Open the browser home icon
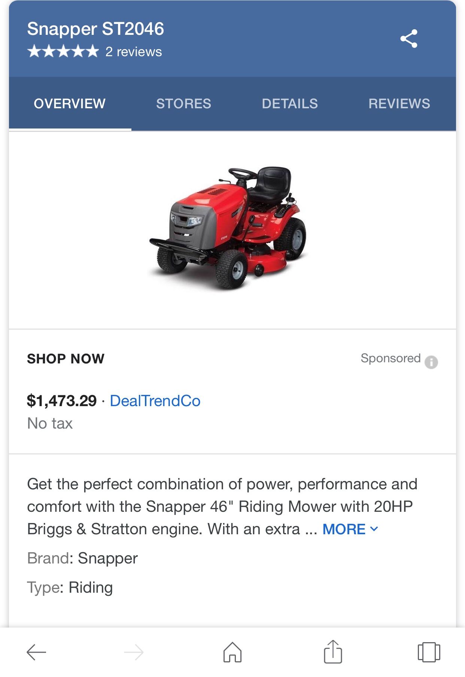 (232, 652)
